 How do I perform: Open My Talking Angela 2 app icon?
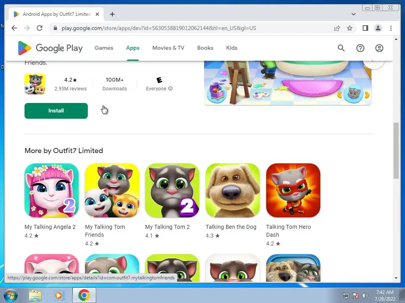52,191
